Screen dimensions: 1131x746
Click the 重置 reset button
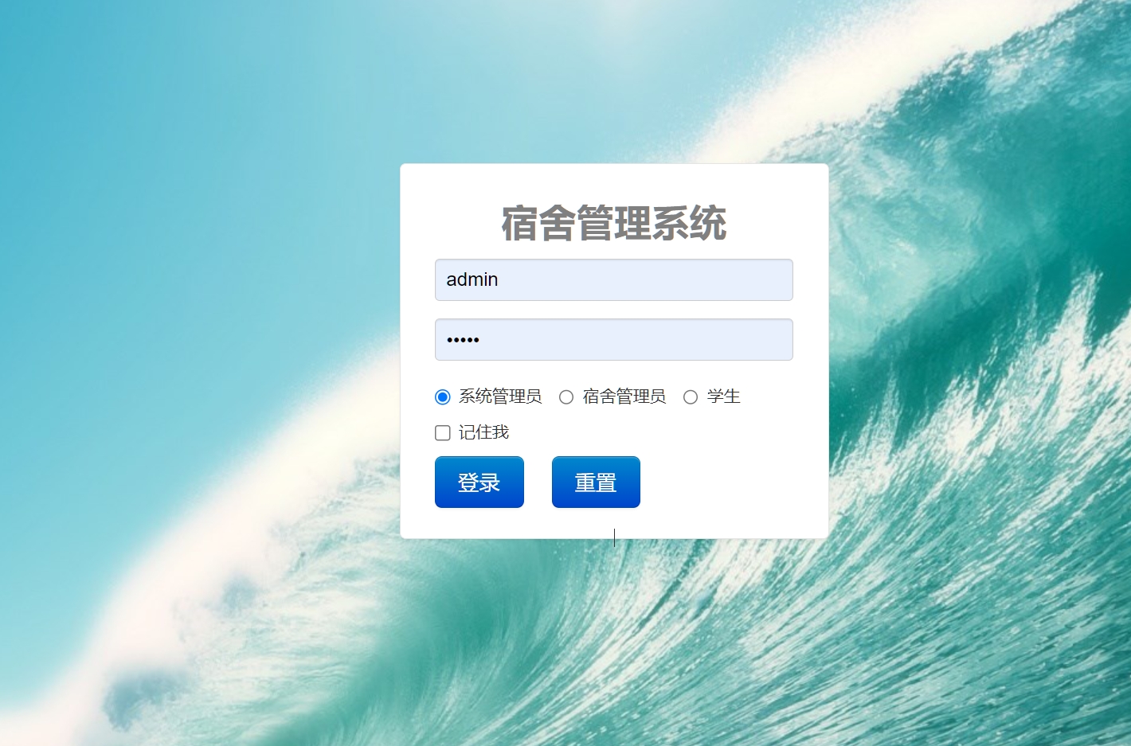coord(596,482)
